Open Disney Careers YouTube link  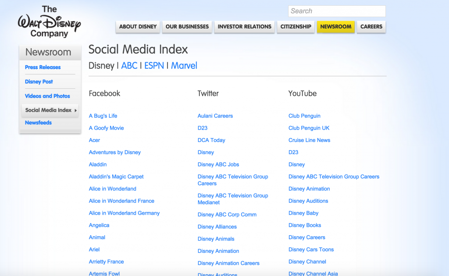pos(306,237)
